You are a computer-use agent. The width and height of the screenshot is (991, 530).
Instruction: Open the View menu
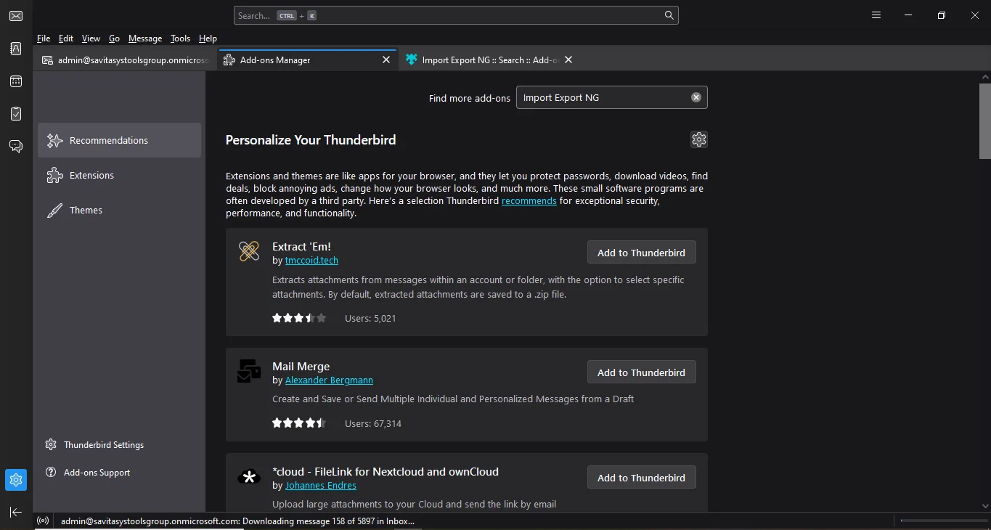pyautogui.click(x=91, y=38)
